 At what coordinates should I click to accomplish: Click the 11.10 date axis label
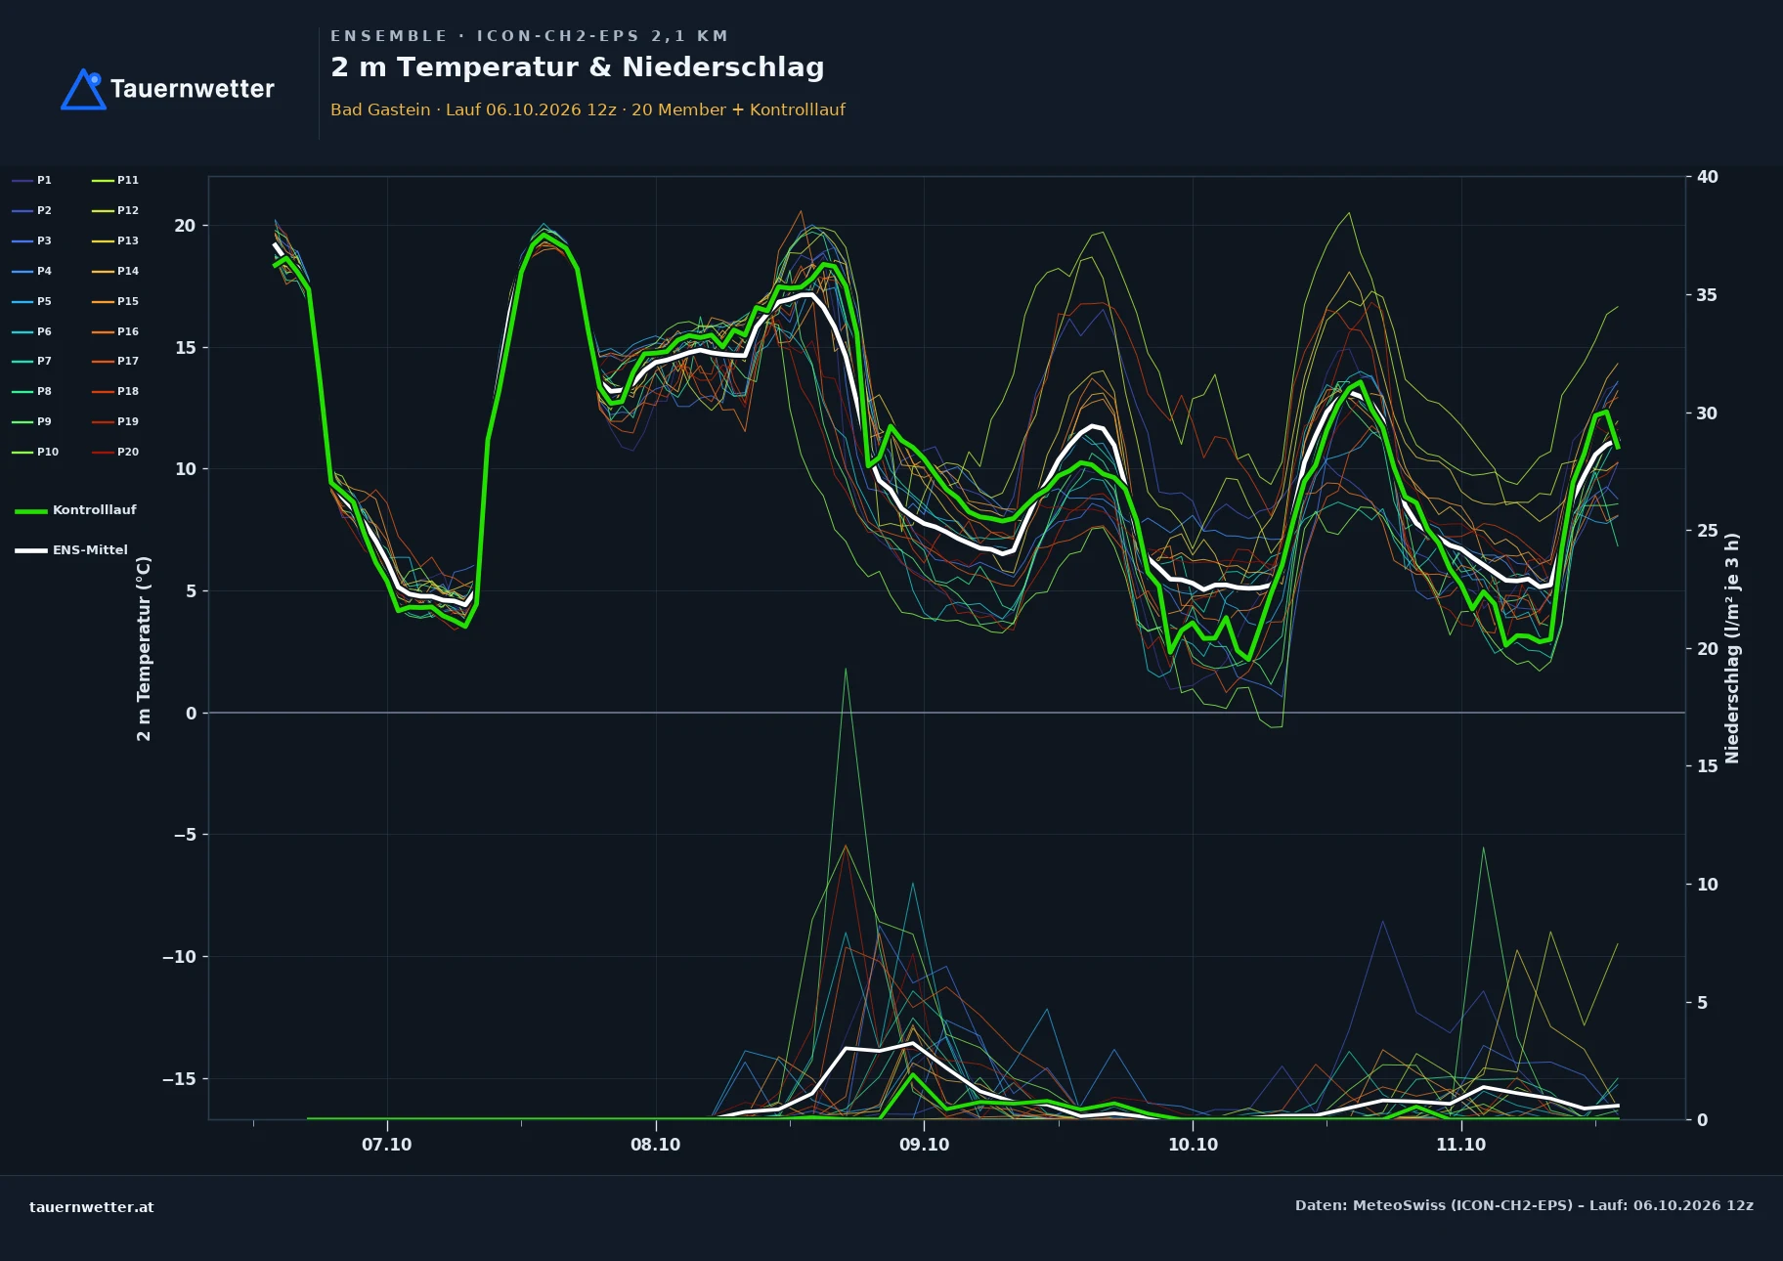(1460, 1145)
